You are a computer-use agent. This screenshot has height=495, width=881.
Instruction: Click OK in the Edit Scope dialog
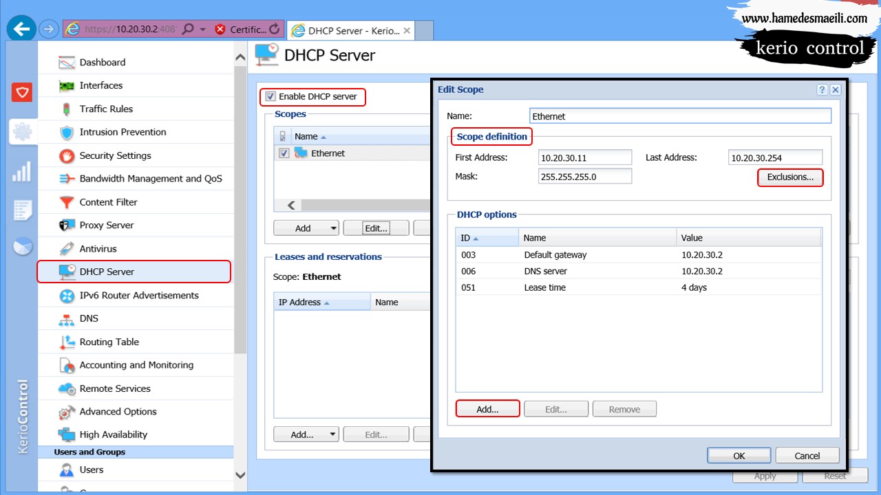pos(739,455)
